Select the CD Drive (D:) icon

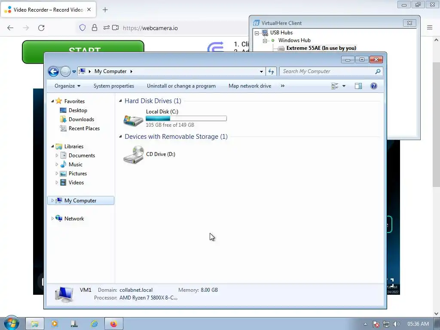[134, 154]
